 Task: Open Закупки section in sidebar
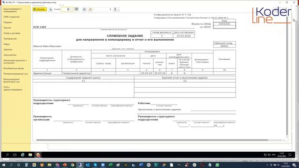7,28
